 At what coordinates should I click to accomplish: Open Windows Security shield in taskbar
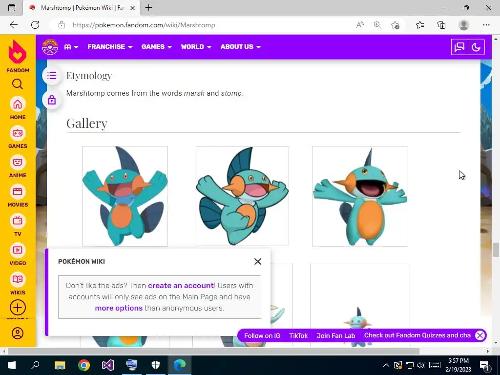point(156,365)
